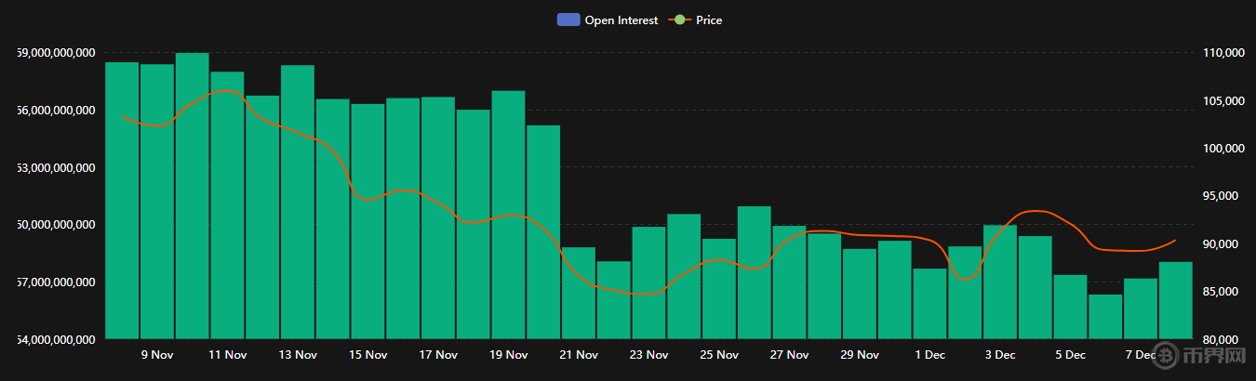The image size is (1256, 381).
Task: Click the shortest bar after 5 Dec
Action: [x=1105, y=316]
